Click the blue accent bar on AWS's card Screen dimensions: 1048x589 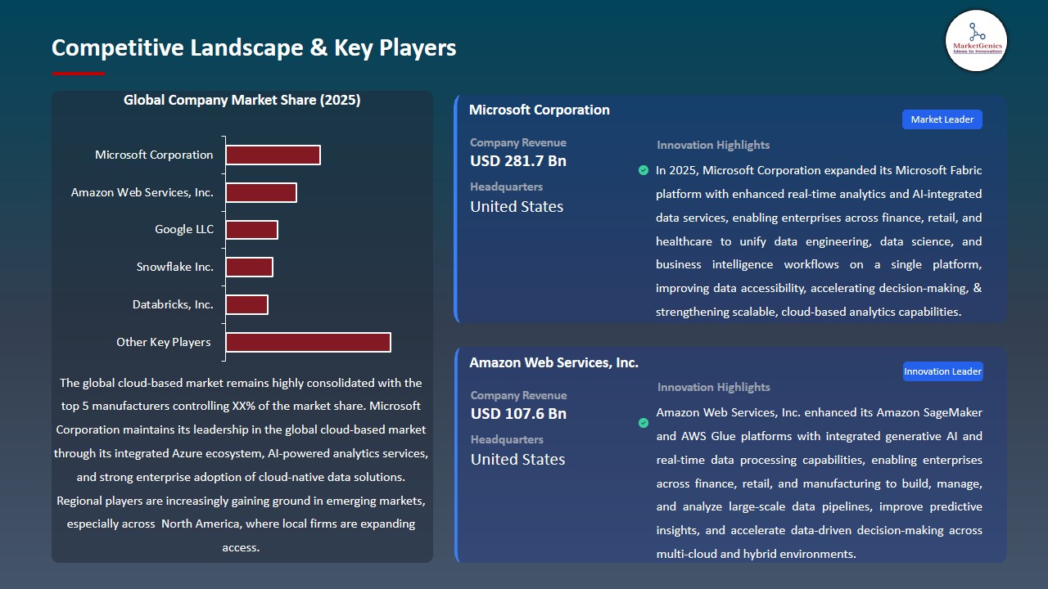pyautogui.click(x=456, y=454)
